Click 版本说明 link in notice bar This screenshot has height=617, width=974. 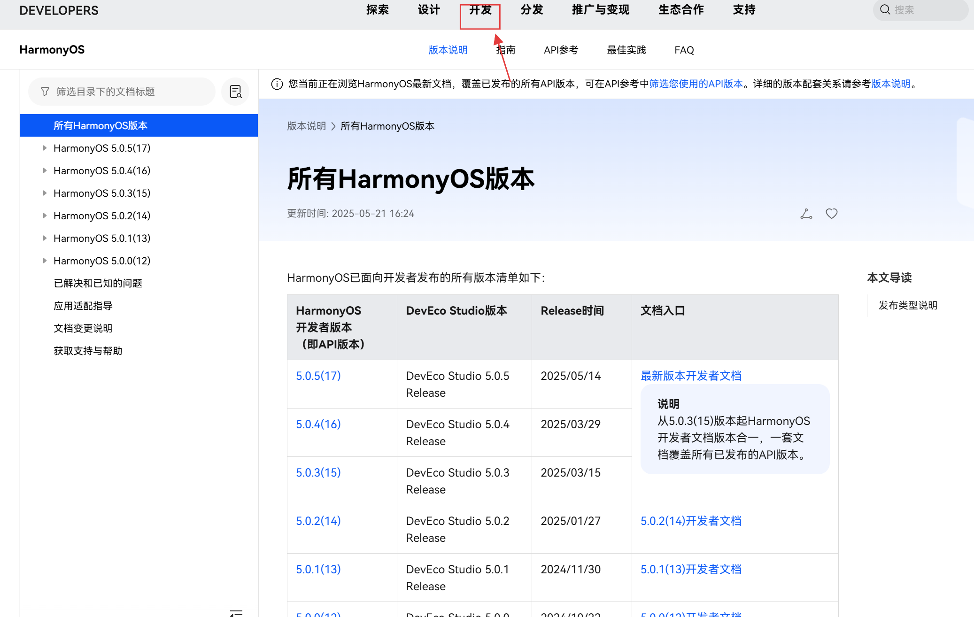click(891, 84)
